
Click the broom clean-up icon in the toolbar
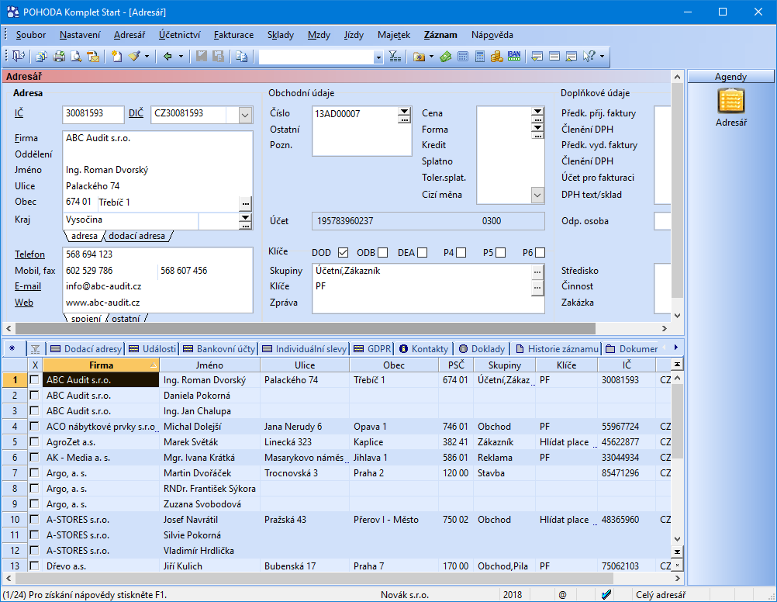134,57
